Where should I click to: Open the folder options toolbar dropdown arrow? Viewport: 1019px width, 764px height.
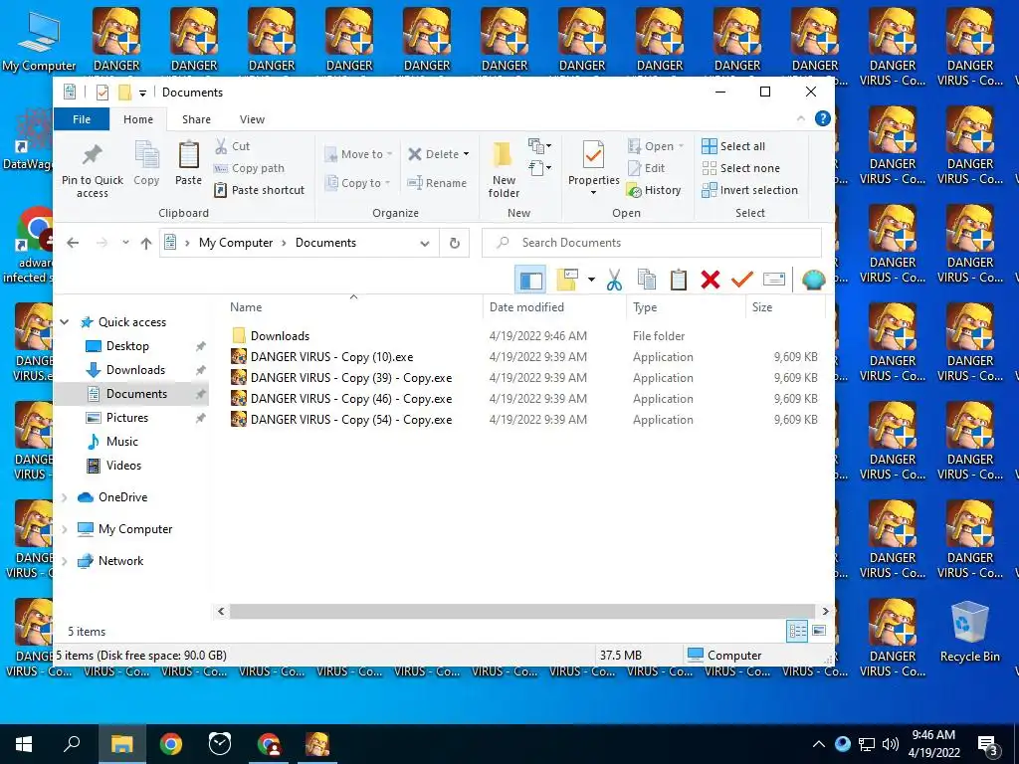tap(591, 280)
